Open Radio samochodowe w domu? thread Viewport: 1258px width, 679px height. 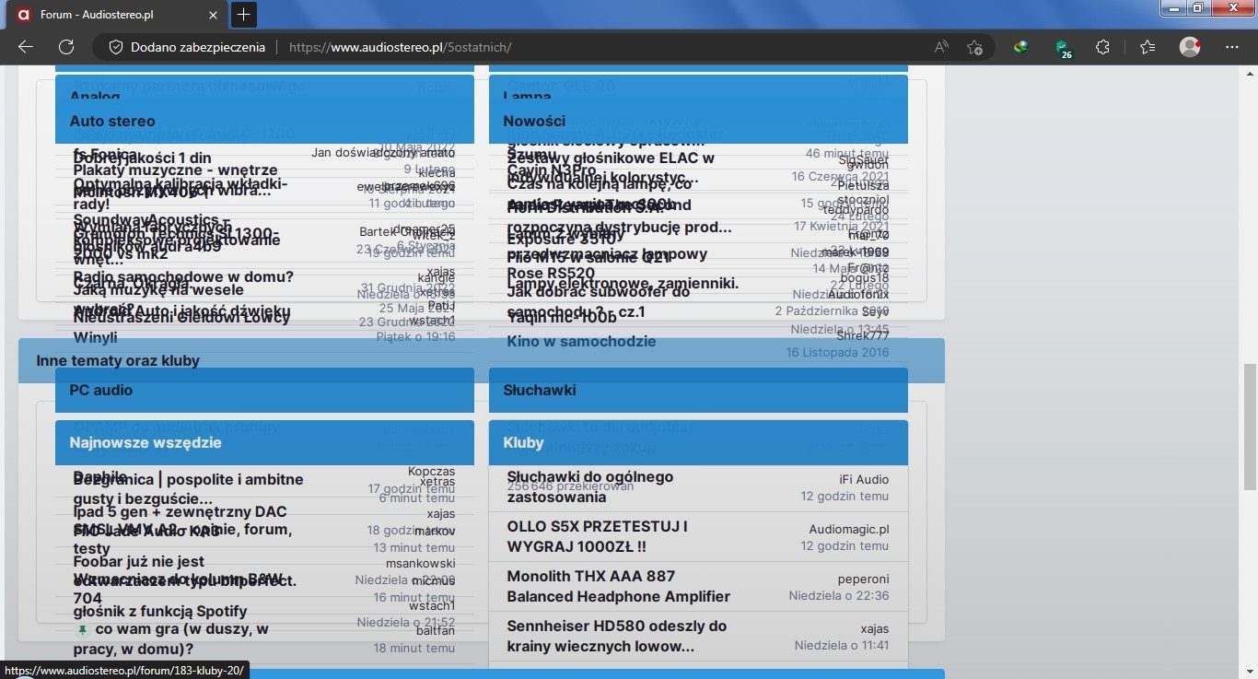pos(183,276)
